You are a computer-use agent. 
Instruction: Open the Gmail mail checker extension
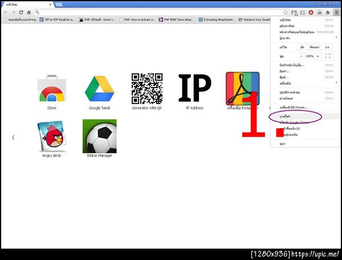tap(294, 13)
